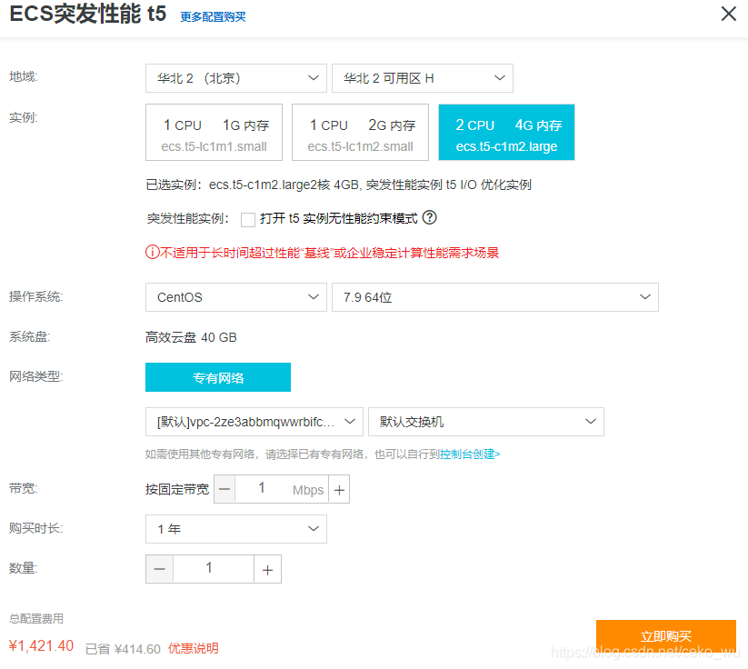Open the [默认]vpc network dropdown
The width and height of the screenshot is (748, 669).
[254, 422]
